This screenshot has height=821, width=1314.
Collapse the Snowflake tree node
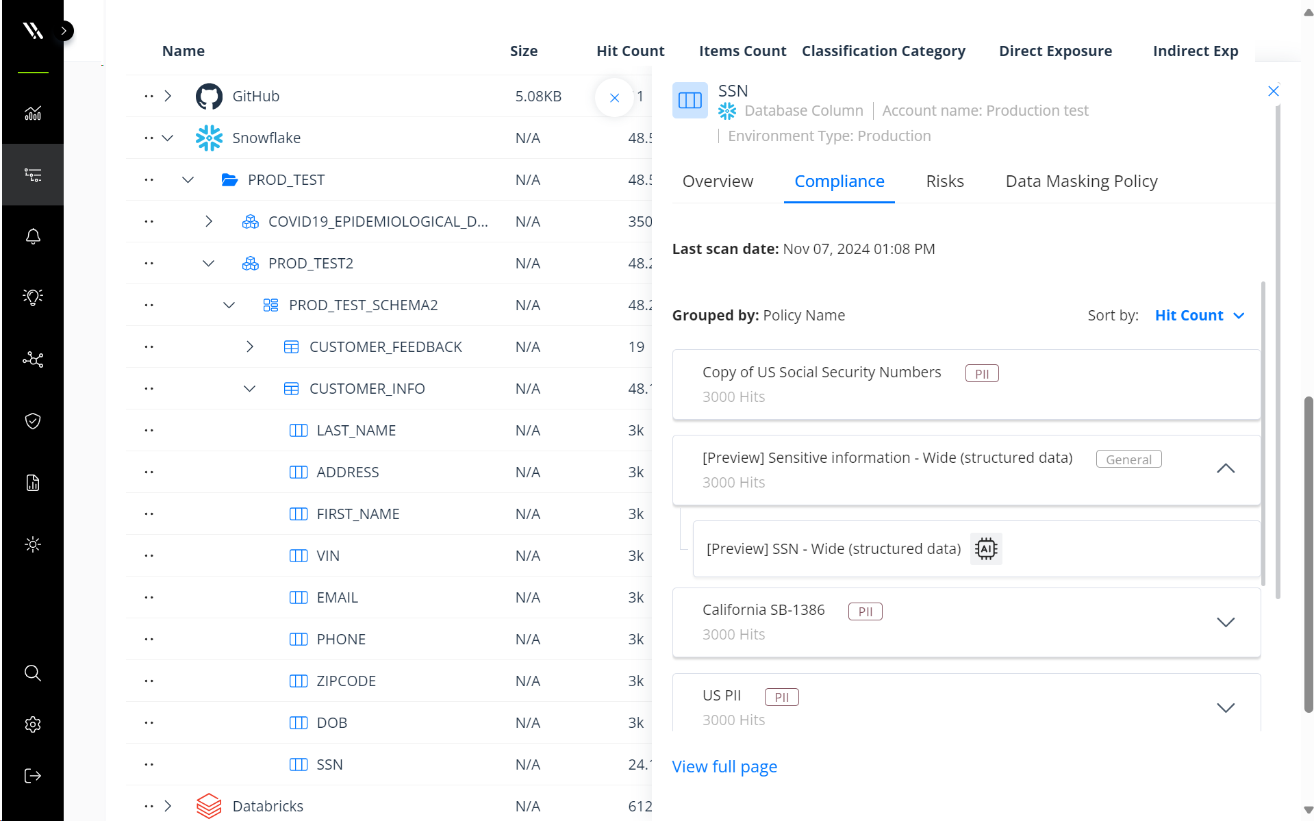pyautogui.click(x=168, y=138)
